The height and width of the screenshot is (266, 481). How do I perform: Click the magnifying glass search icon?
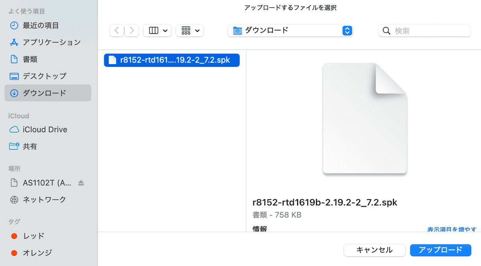point(387,31)
